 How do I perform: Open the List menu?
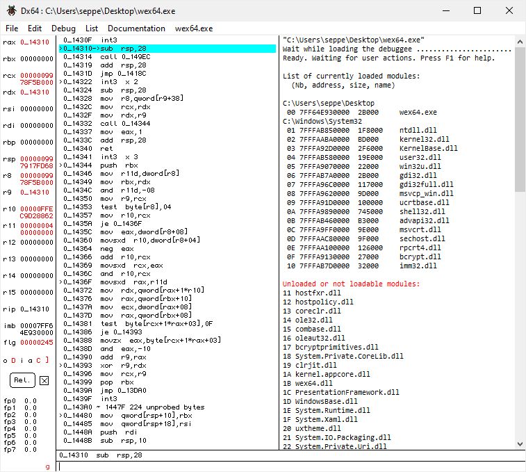pos(92,29)
